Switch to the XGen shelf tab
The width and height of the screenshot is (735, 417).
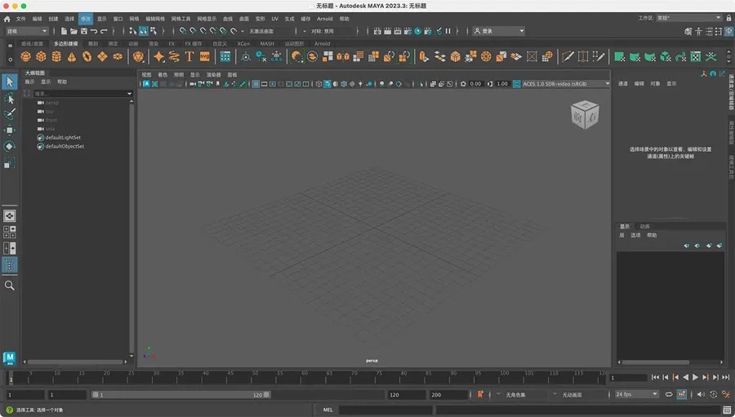point(243,44)
